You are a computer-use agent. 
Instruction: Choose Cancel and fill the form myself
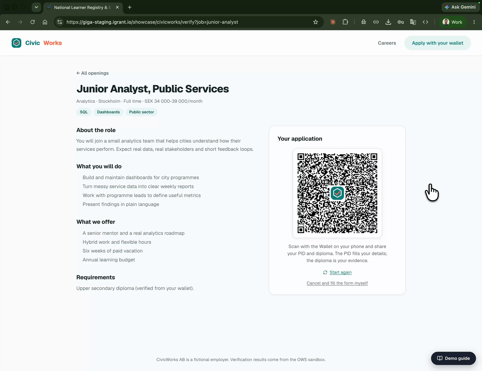(337, 283)
